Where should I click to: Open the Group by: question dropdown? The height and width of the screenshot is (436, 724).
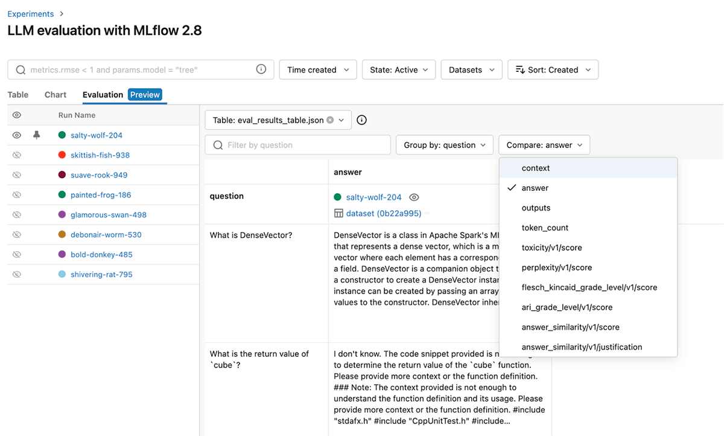pyautogui.click(x=444, y=145)
